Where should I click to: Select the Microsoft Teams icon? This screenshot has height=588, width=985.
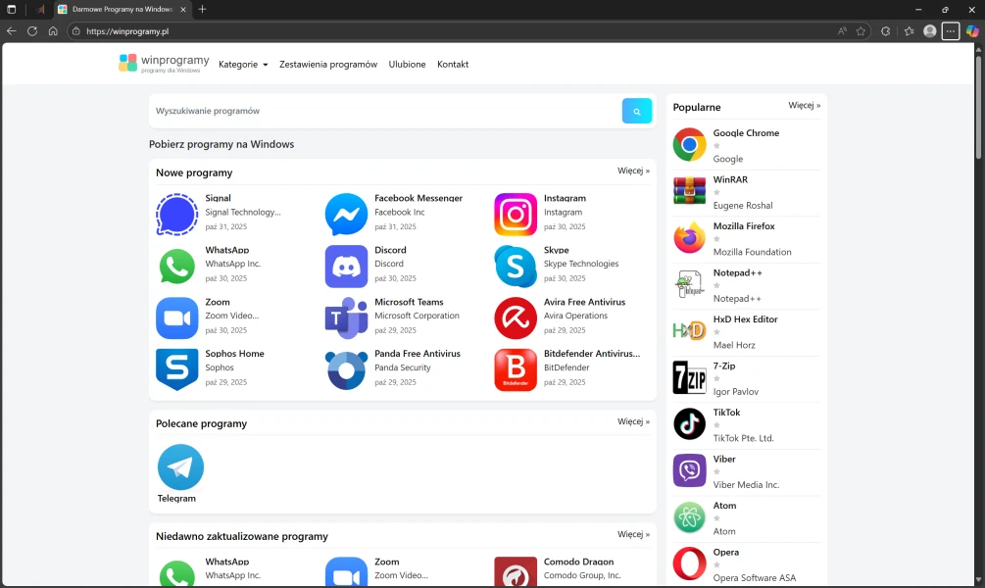coord(346,318)
